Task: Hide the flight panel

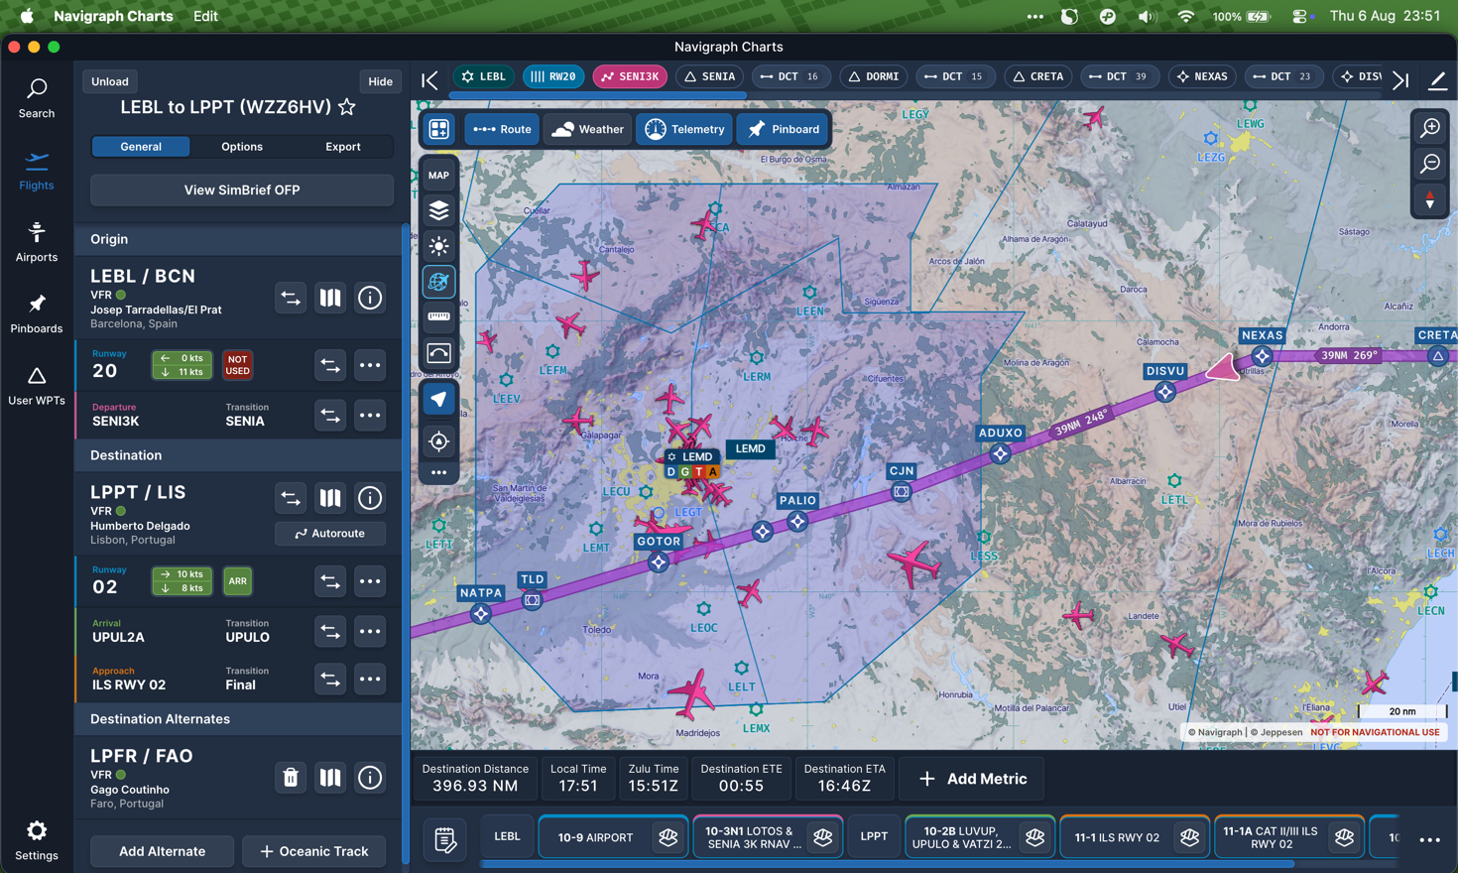Action: pyautogui.click(x=380, y=81)
